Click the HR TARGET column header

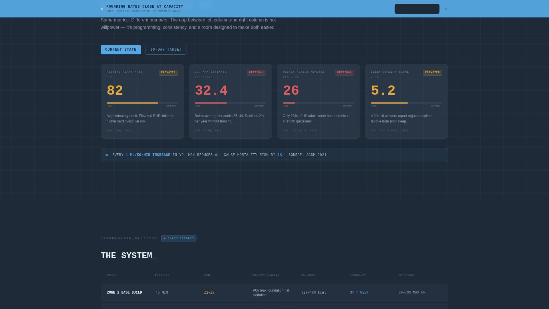[x=407, y=275]
